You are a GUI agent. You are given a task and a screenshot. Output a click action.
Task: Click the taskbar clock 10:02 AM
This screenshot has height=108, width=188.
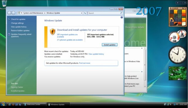point(183,104)
